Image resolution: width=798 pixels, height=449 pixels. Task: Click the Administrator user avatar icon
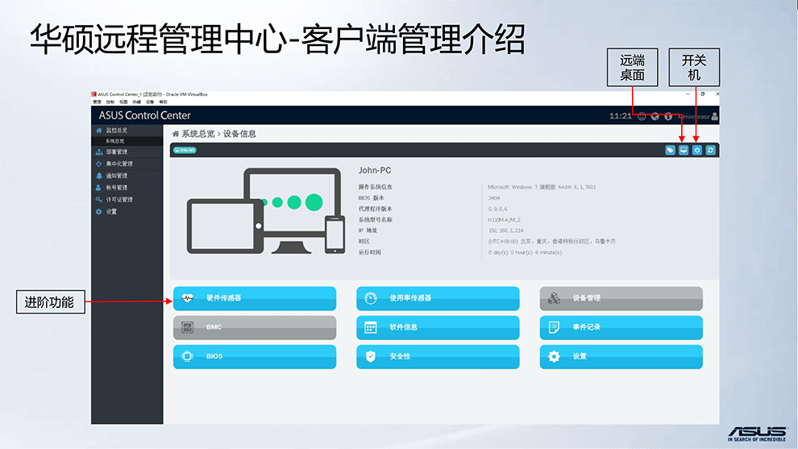click(715, 116)
